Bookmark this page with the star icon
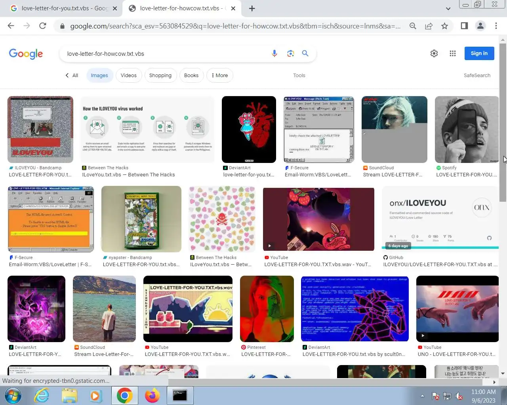This screenshot has height=405, width=507. (444, 26)
